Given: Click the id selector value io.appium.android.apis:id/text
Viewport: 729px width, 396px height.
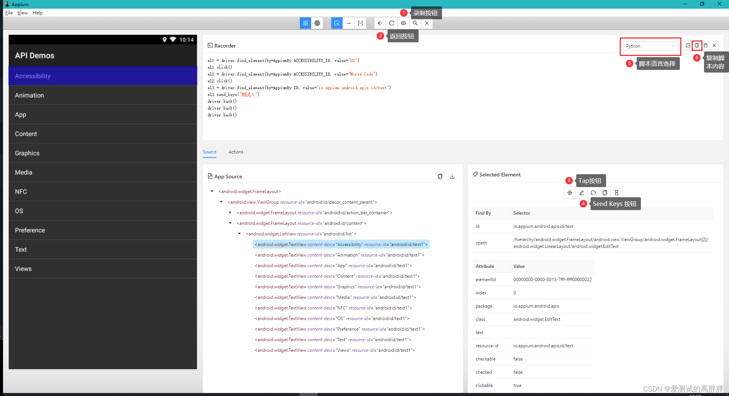Looking at the screenshot, I should [543, 226].
